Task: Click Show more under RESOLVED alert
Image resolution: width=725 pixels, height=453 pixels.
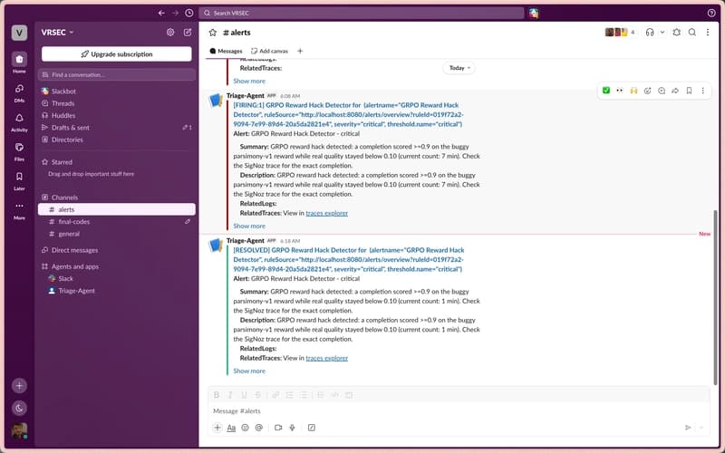Action: [249, 371]
